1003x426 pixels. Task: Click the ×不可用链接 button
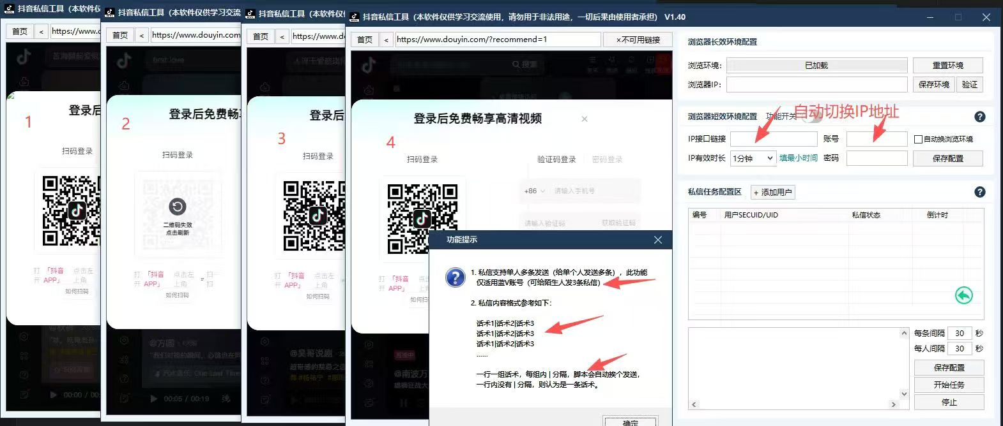[638, 40]
